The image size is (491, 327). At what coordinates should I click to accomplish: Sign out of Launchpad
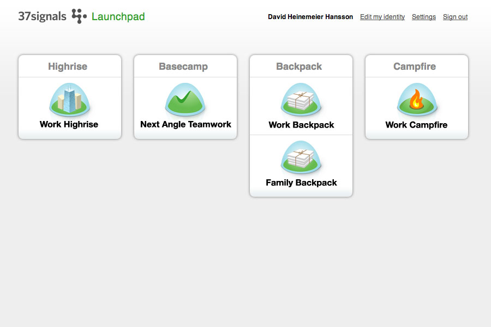tap(455, 17)
